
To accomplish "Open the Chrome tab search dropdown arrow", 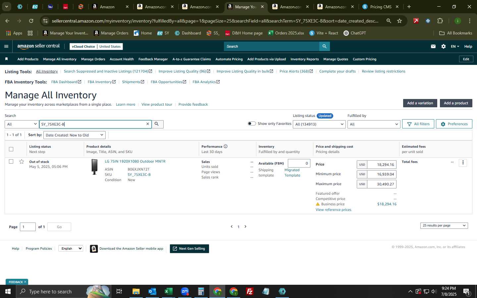I will point(6,7).
